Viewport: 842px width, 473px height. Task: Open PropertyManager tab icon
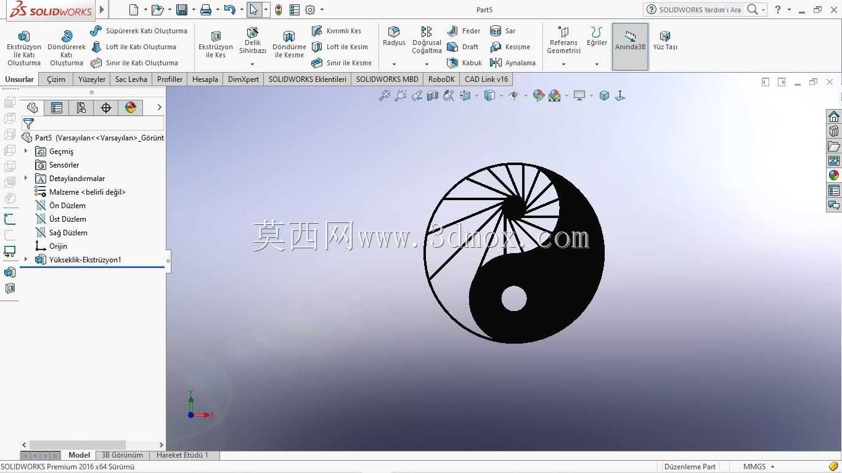click(57, 108)
